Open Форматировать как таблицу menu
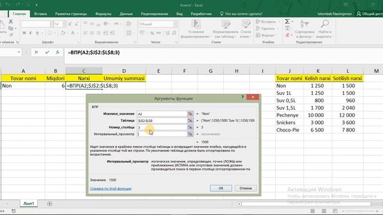383x215 pixels. click(225, 29)
